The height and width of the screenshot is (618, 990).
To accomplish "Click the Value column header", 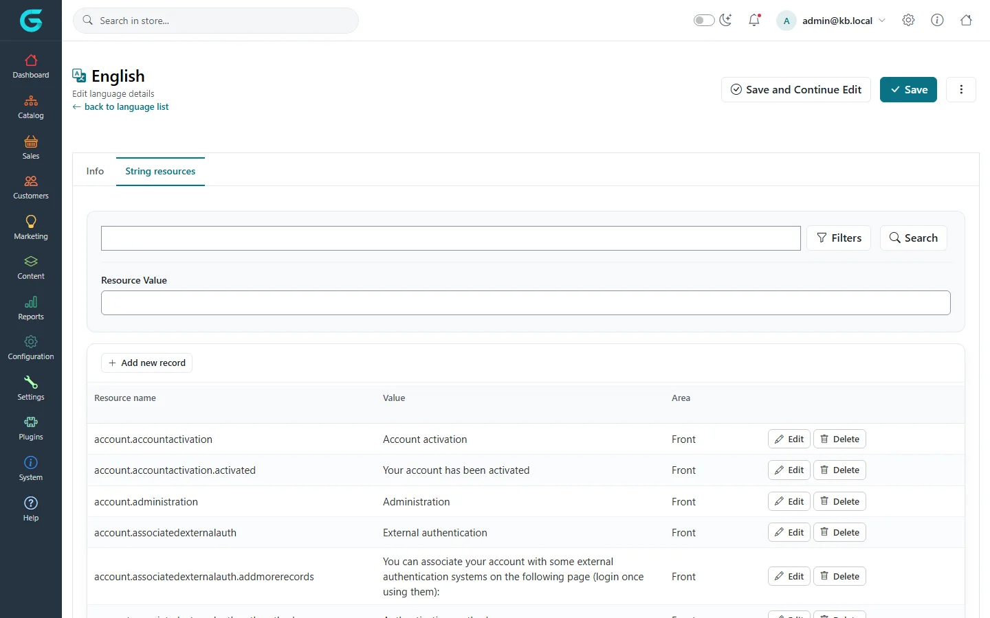I will click(394, 398).
